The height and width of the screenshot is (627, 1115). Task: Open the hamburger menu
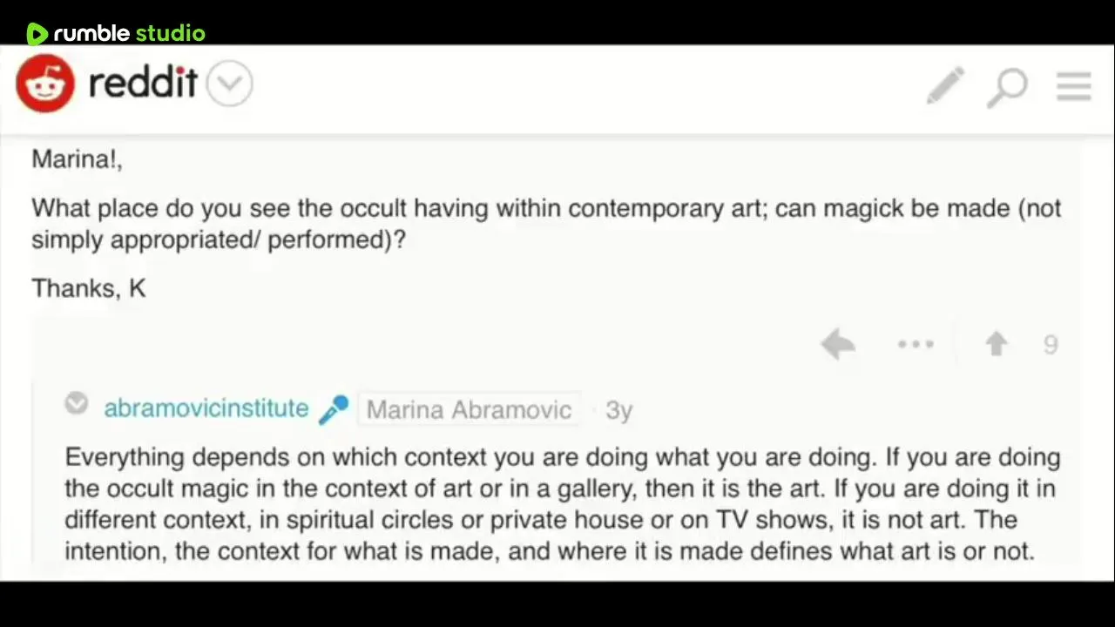pos(1073,86)
